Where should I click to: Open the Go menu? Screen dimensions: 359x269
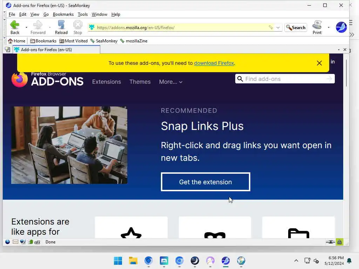coord(46,14)
